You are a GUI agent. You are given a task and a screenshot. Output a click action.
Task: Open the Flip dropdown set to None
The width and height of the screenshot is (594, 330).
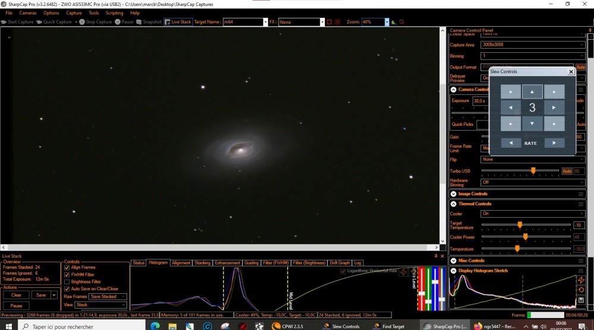pos(533,159)
